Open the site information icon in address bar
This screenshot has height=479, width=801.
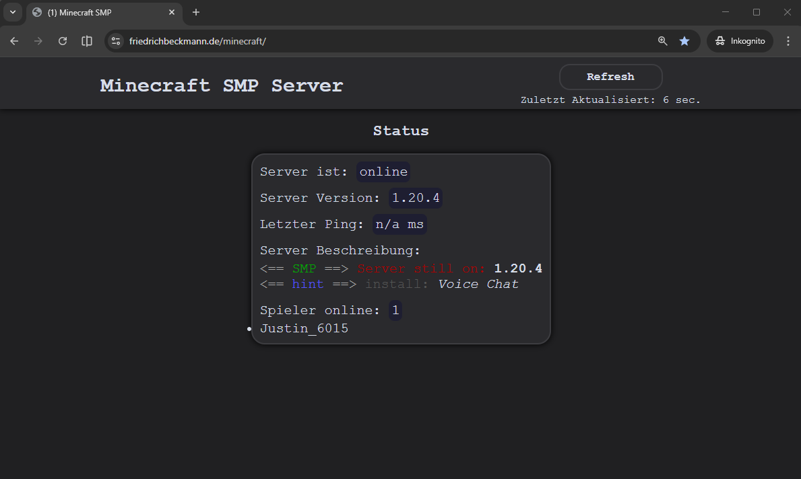pos(116,41)
